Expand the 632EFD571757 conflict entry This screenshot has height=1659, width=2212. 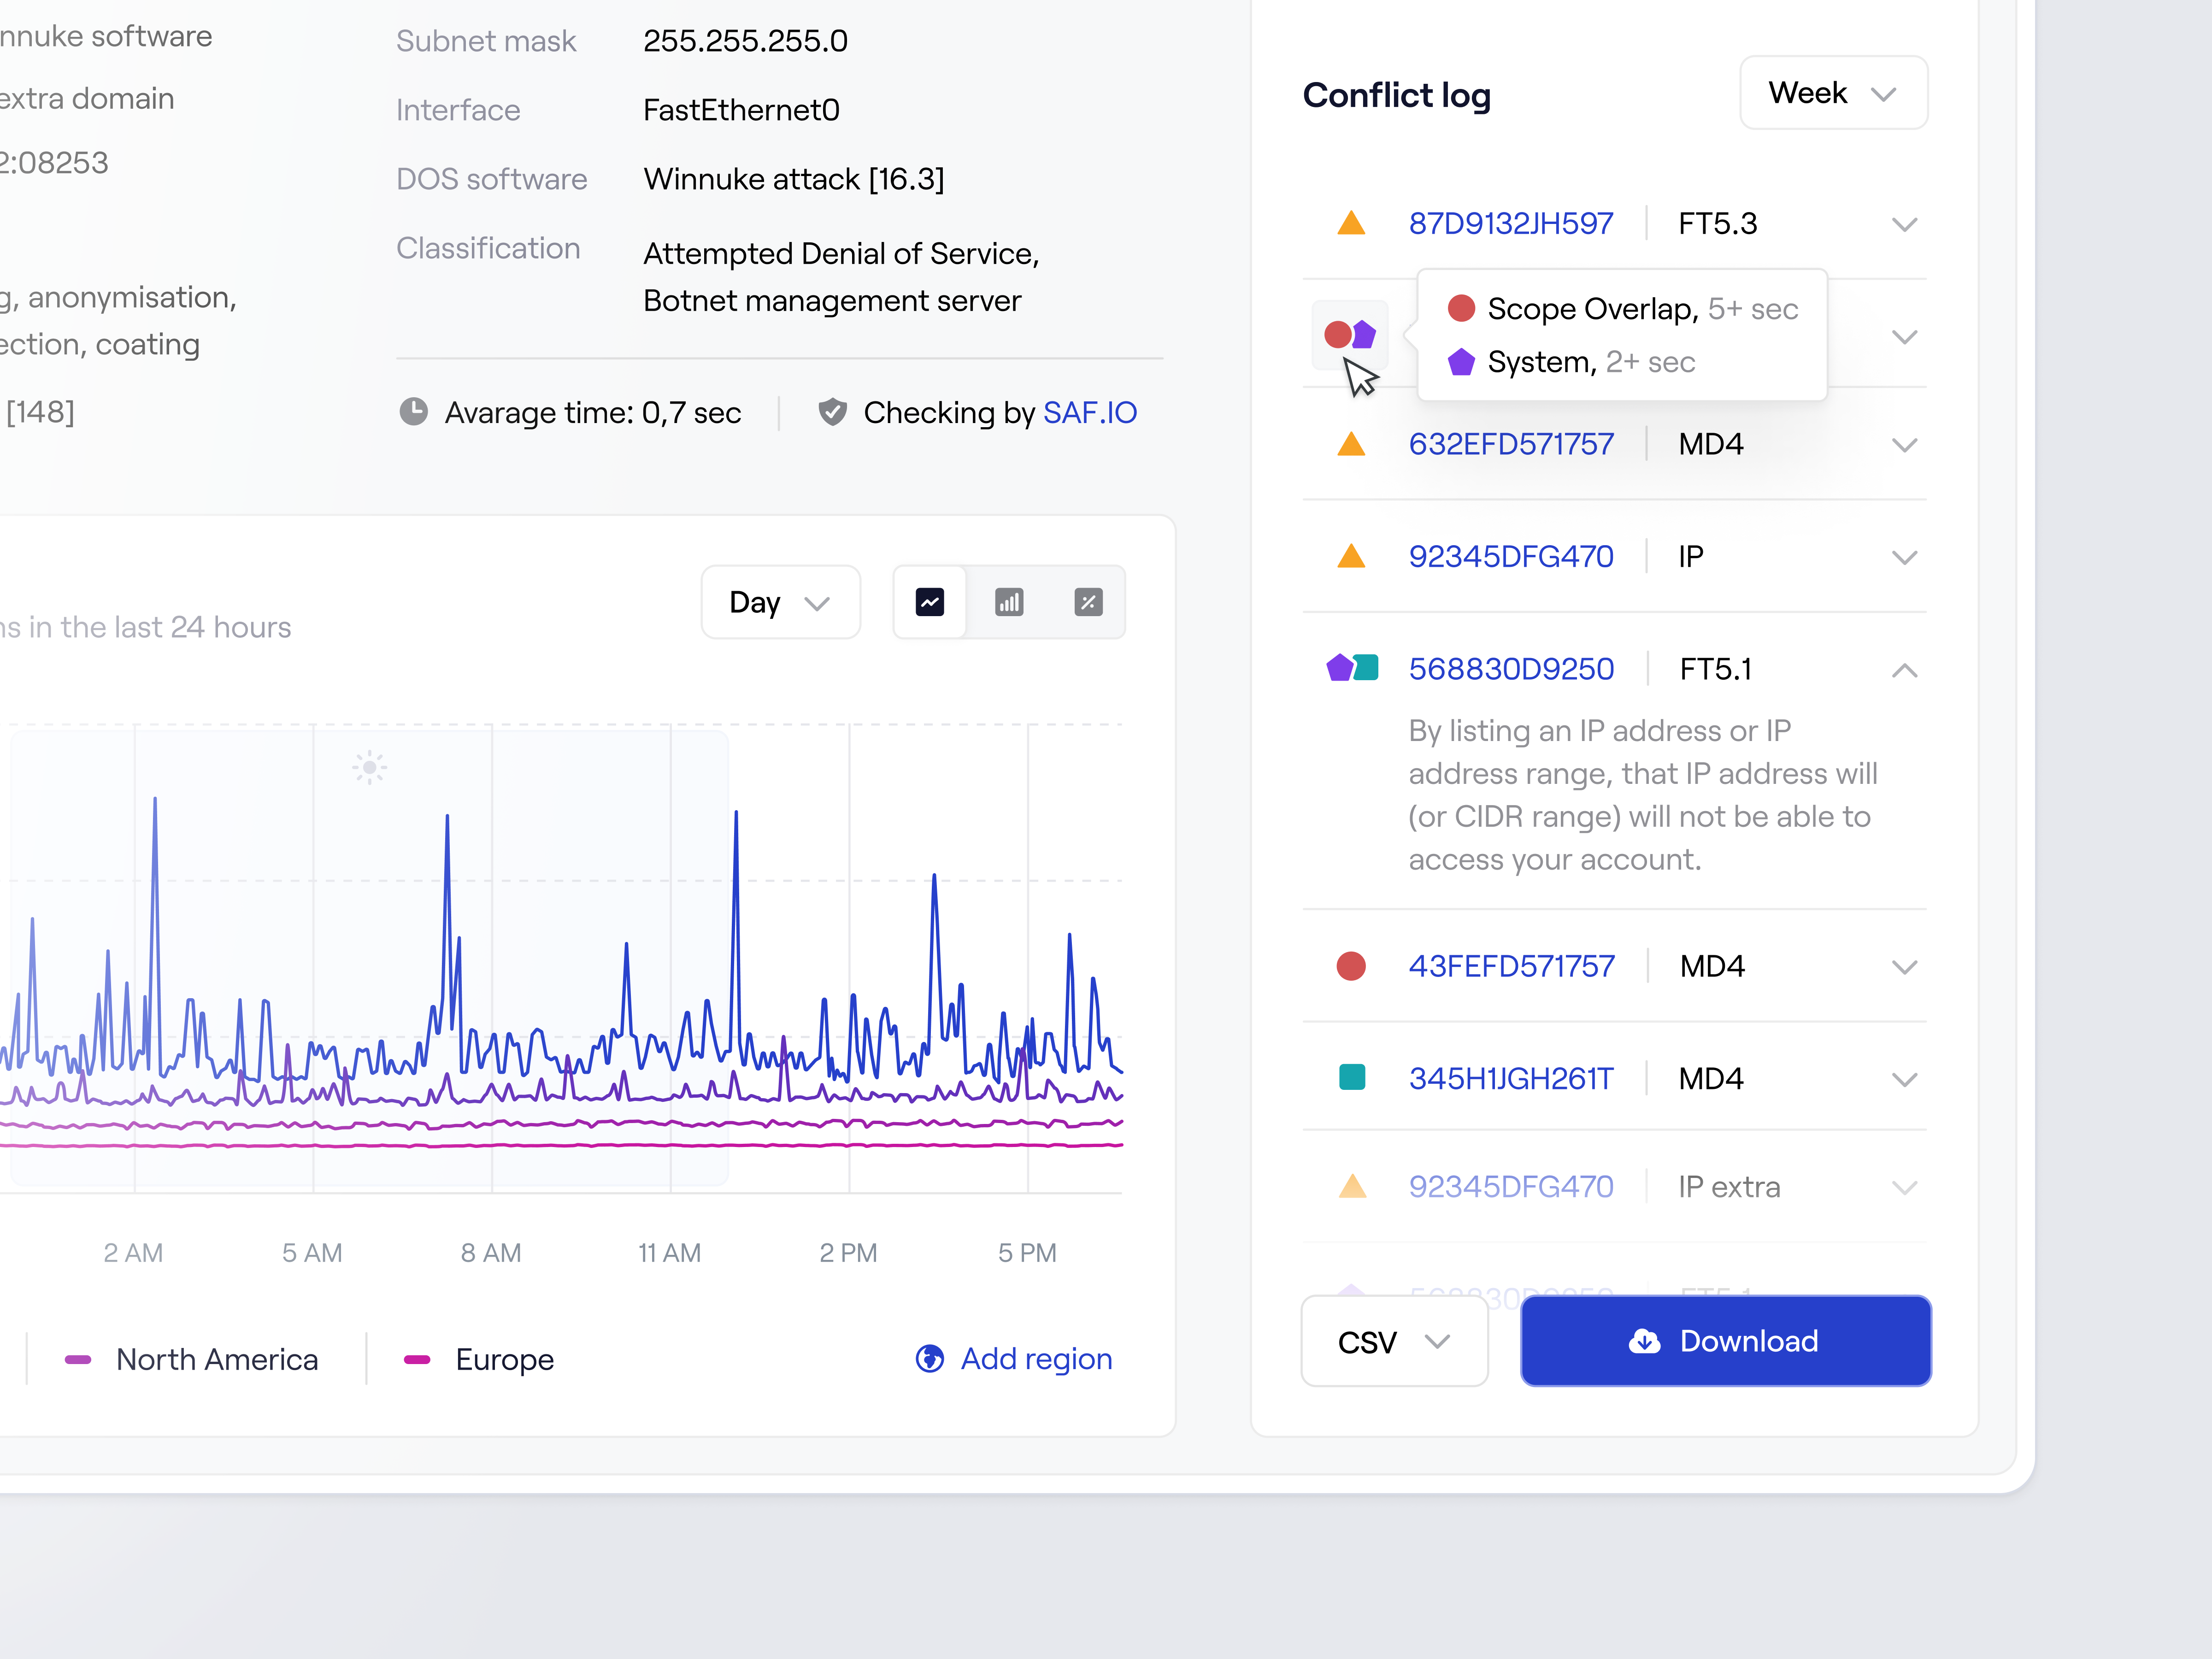click(x=1905, y=444)
